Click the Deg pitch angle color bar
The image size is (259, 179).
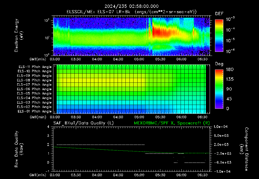pos(219,89)
